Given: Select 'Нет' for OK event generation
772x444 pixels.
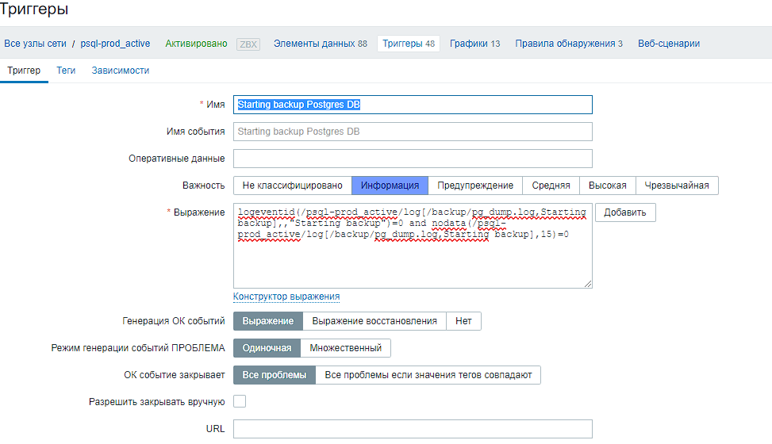Looking at the screenshot, I should 464,321.
